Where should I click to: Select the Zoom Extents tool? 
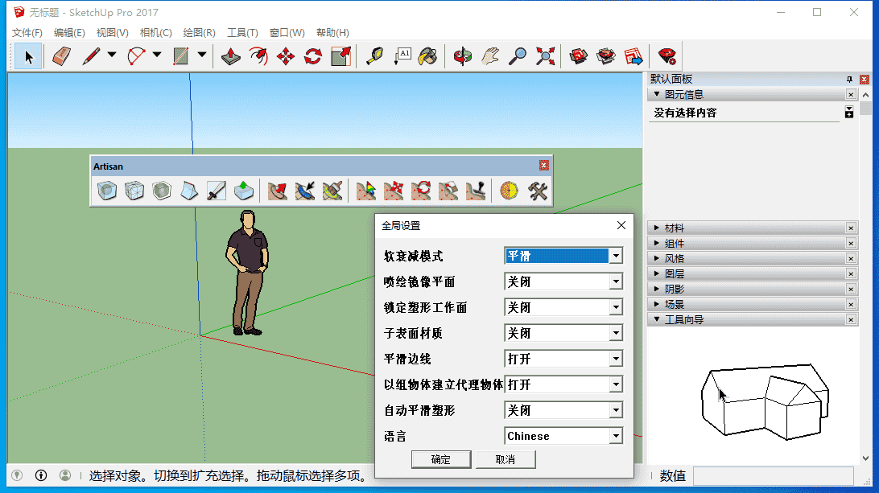(x=545, y=56)
